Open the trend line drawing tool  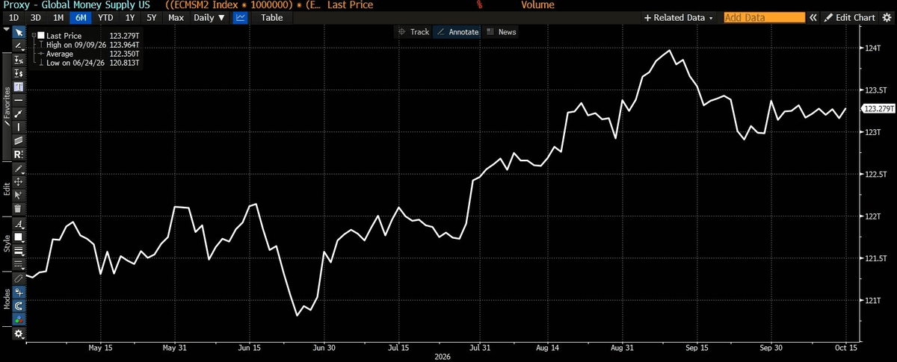[x=19, y=46]
